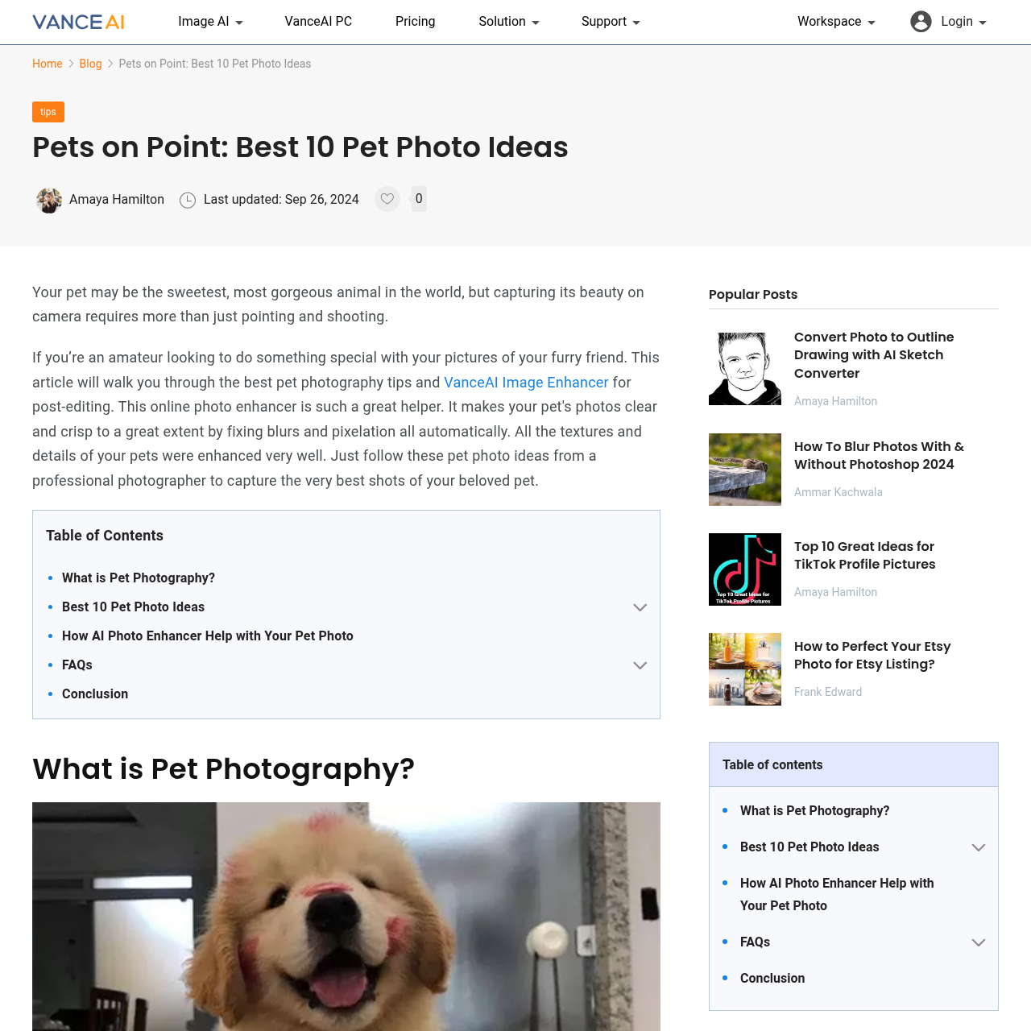The height and width of the screenshot is (1031, 1031).
Task: Expand FAQs chevron in main Table of Contents
Action: [x=640, y=665]
